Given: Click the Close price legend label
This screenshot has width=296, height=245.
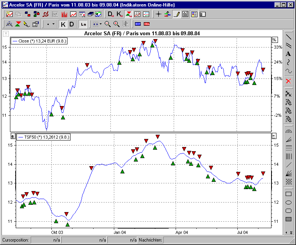Looking at the screenshot, I should tap(39, 40).
